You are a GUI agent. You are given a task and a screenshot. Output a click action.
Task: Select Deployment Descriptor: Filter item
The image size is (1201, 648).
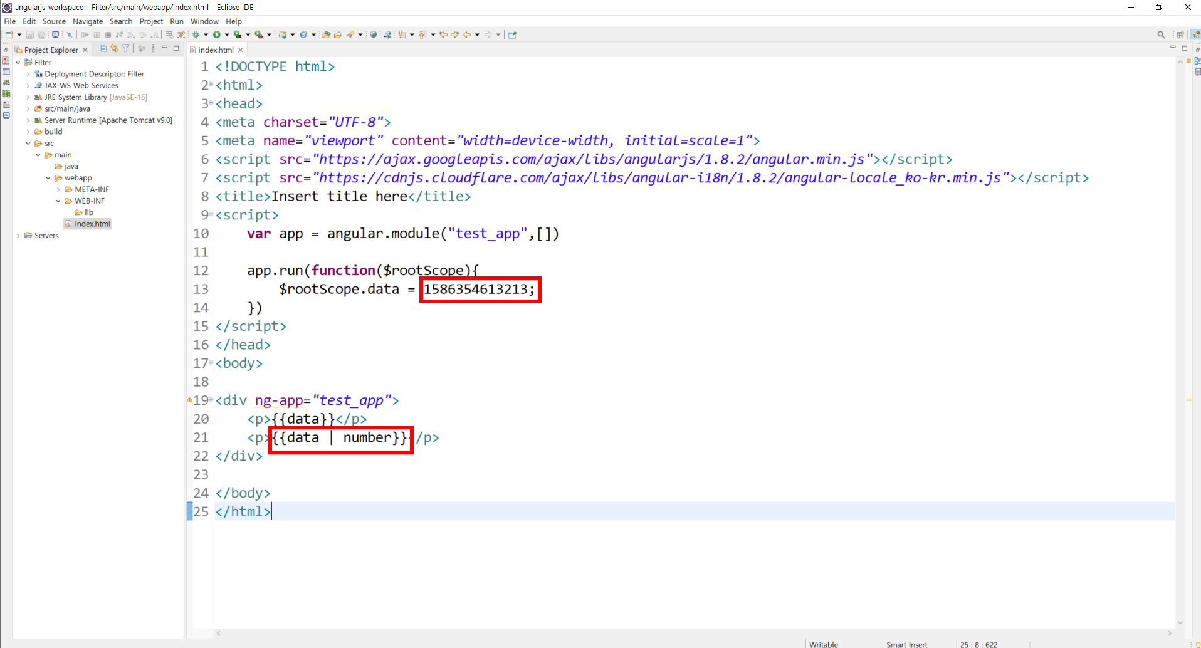point(89,74)
